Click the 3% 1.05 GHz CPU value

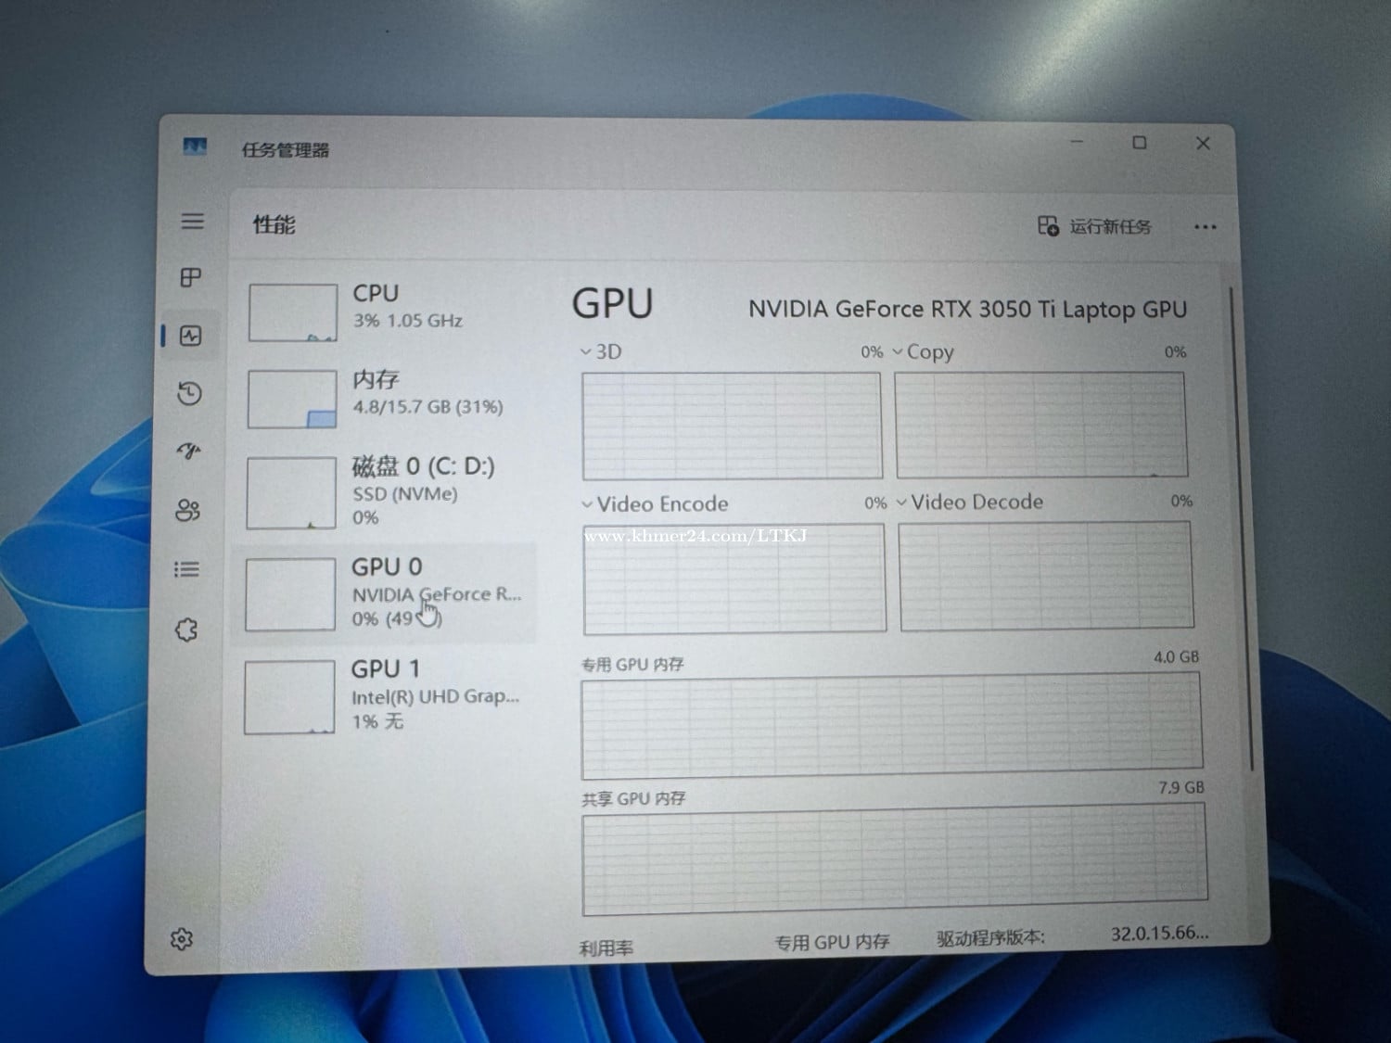tap(407, 321)
